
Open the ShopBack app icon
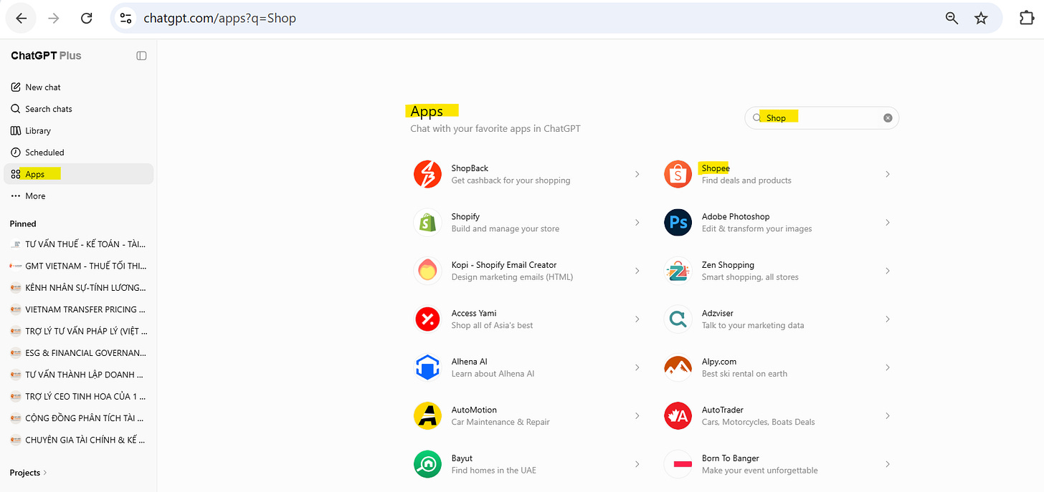point(427,174)
